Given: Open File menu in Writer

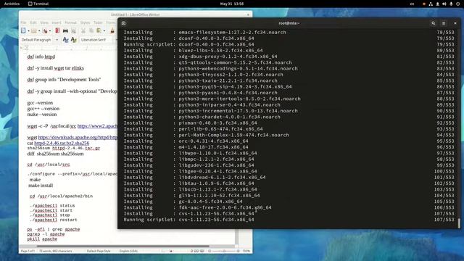Looking at the screenshot, I should [23, 22].
